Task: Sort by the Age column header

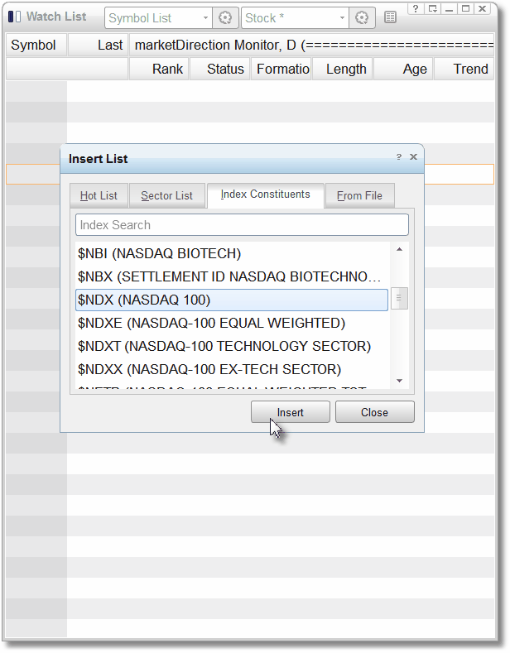Action: (x=403, y=69)
